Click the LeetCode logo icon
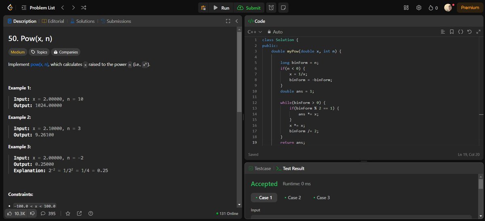 (10, 8)
